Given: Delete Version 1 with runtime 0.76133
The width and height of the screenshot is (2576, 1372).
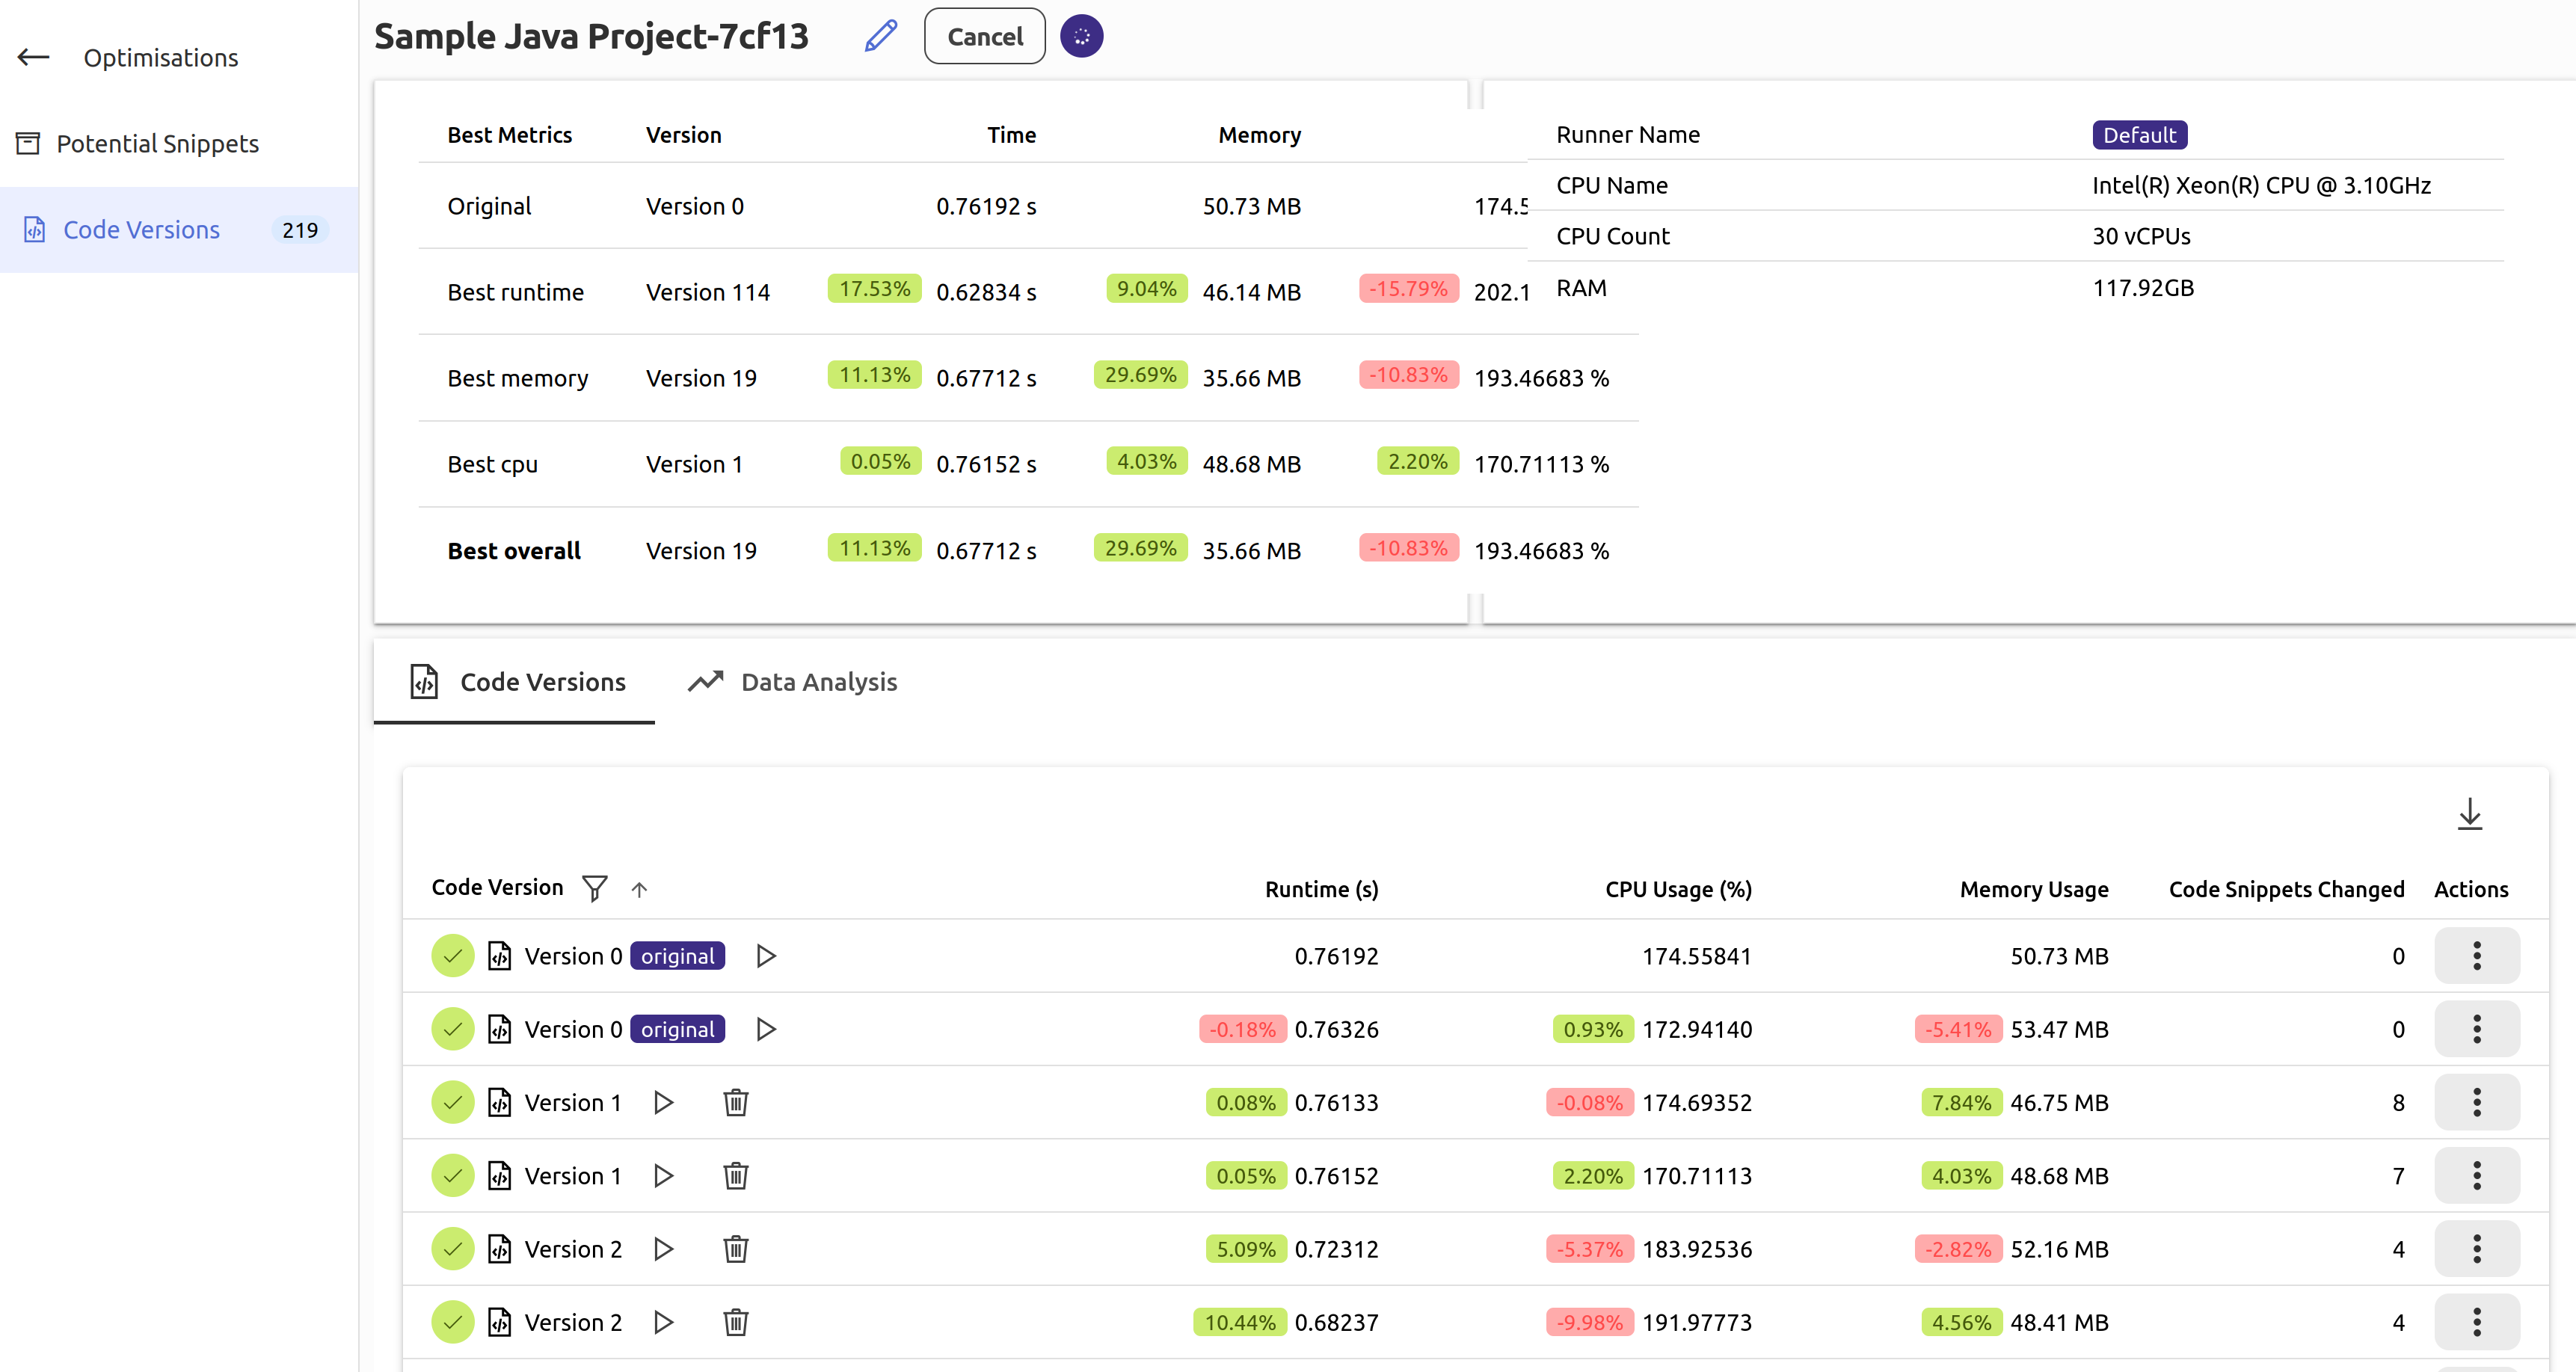Looking at the screenshot, I should (736, 1102).
